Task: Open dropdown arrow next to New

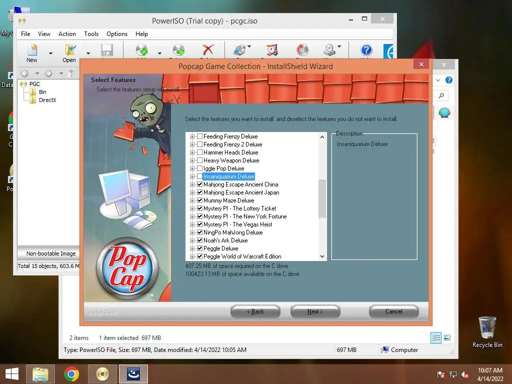Action: coord(50,53)
